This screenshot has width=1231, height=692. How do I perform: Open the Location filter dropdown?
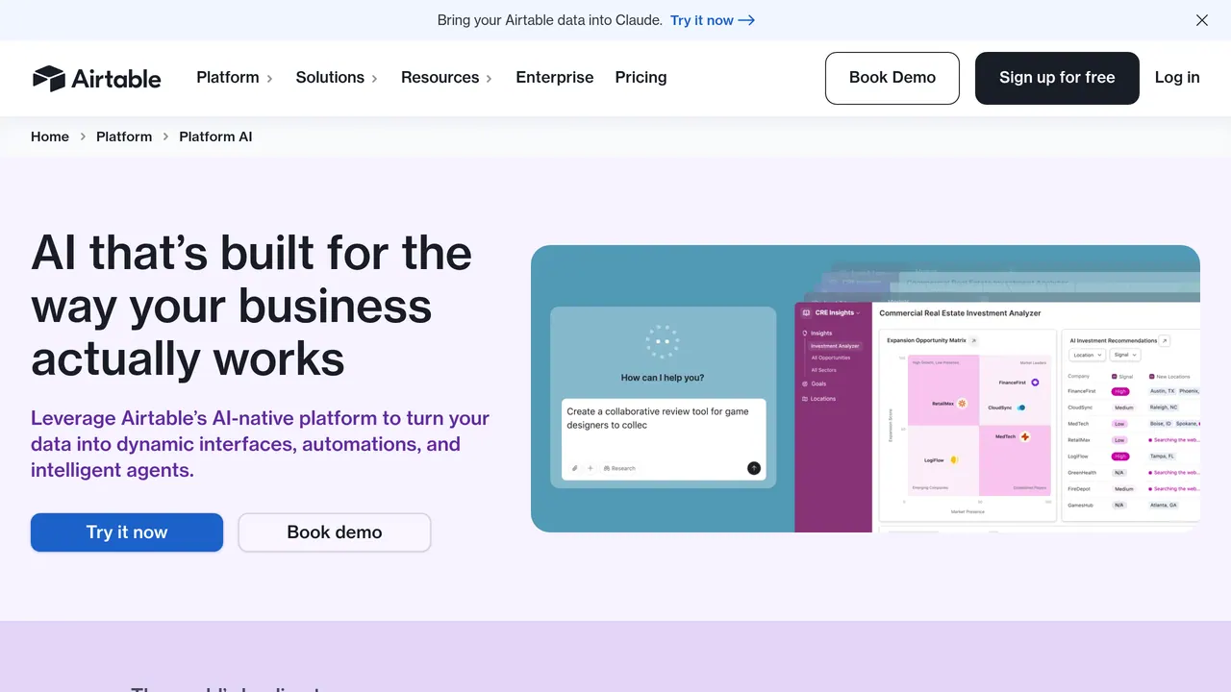click(x=1087, y=355)
